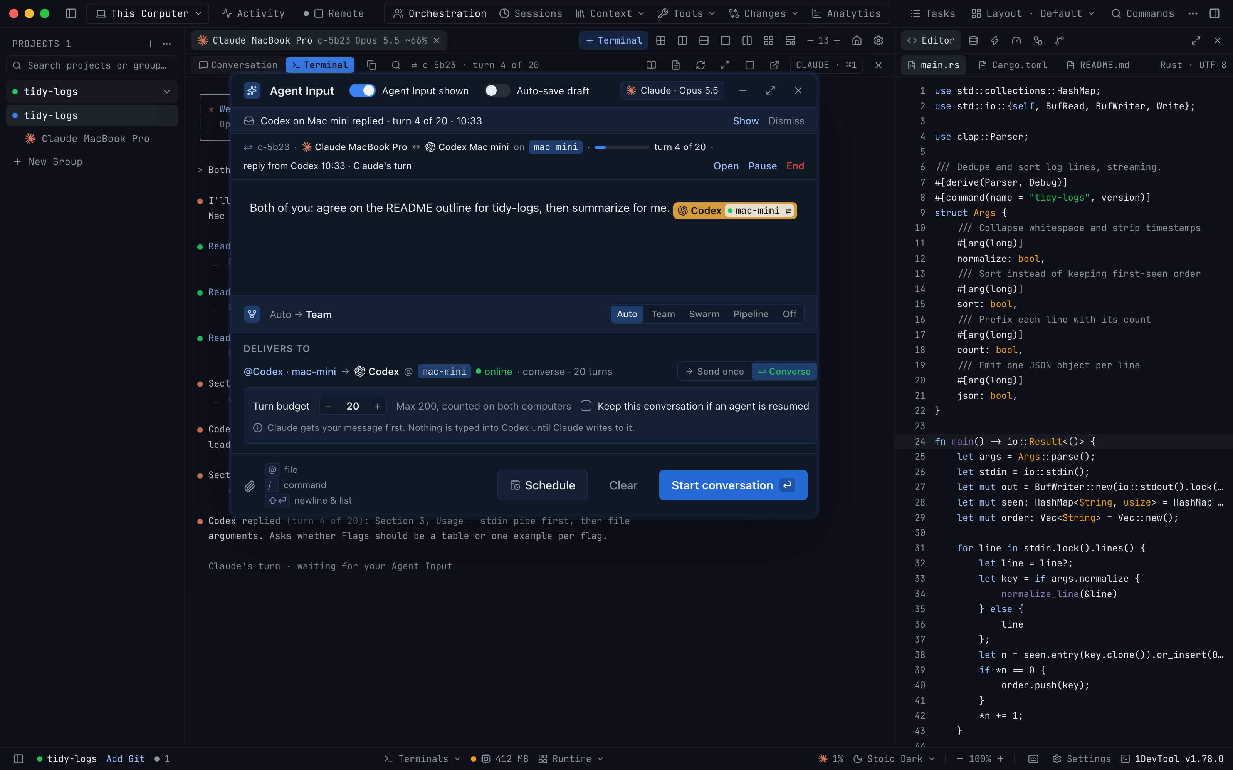
Task: Expand the Agent Input dialog
Action: [x=770, y=90]
